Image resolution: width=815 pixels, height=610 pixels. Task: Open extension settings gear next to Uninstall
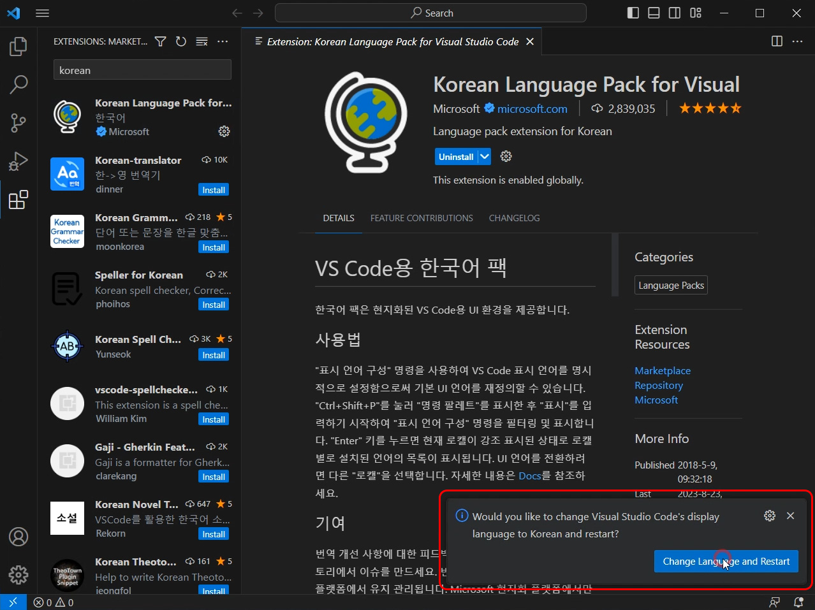coord(506,156)
